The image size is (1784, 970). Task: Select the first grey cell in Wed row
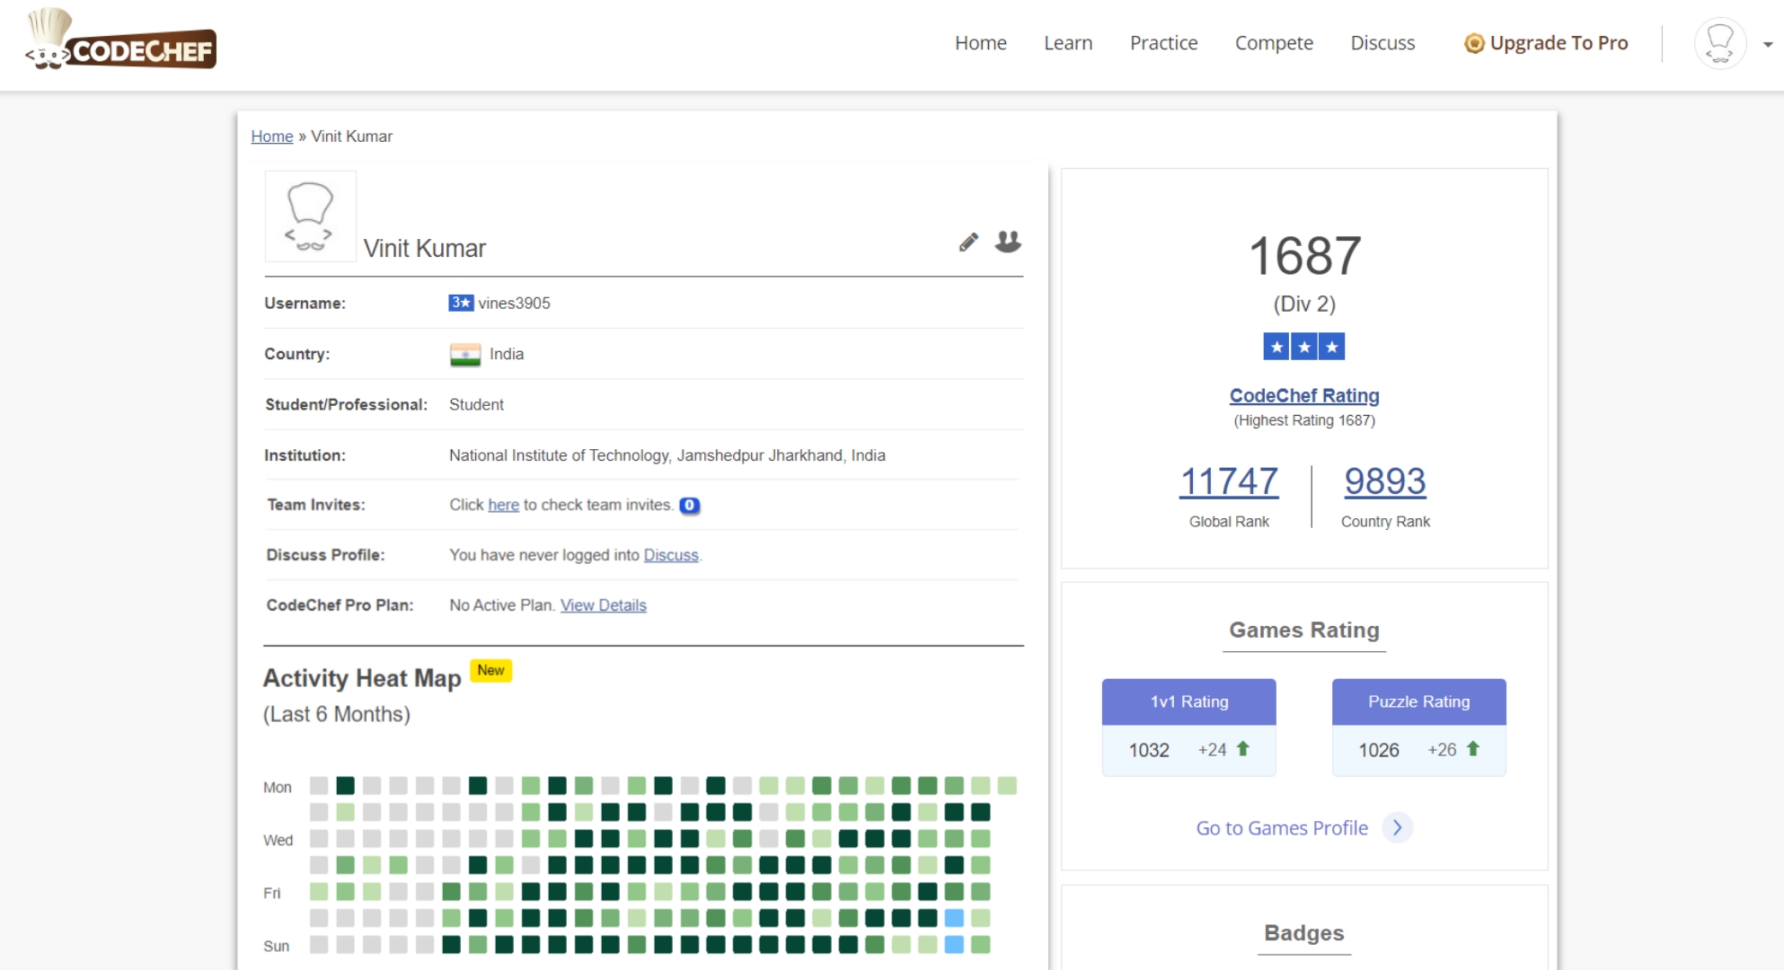pos(319,839)
